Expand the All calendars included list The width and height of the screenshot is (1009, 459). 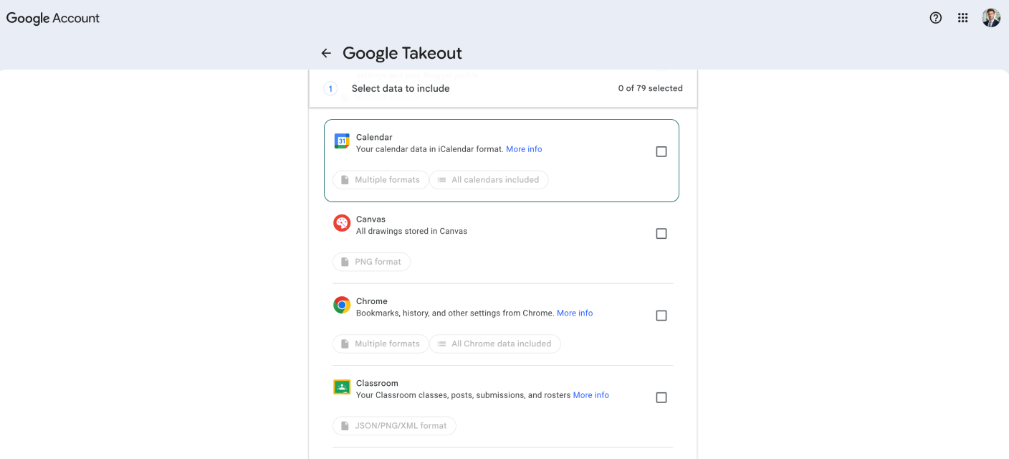click(489, 180)
